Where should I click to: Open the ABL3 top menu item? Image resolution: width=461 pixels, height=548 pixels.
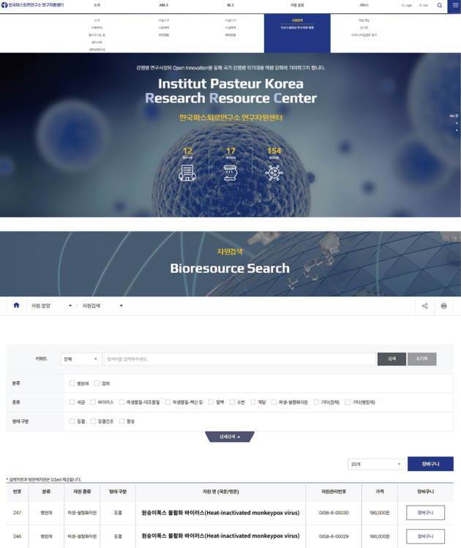[x=164, y=5]
